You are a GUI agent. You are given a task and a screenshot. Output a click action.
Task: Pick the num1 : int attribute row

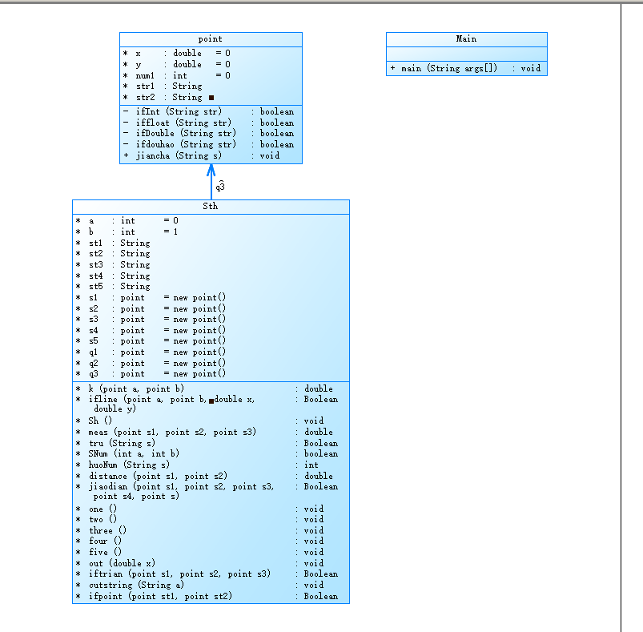click(x=177, y=75)
